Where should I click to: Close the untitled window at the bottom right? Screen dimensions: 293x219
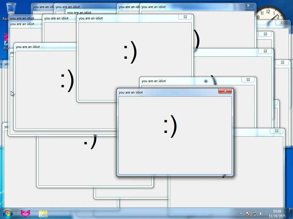point(277,131)
